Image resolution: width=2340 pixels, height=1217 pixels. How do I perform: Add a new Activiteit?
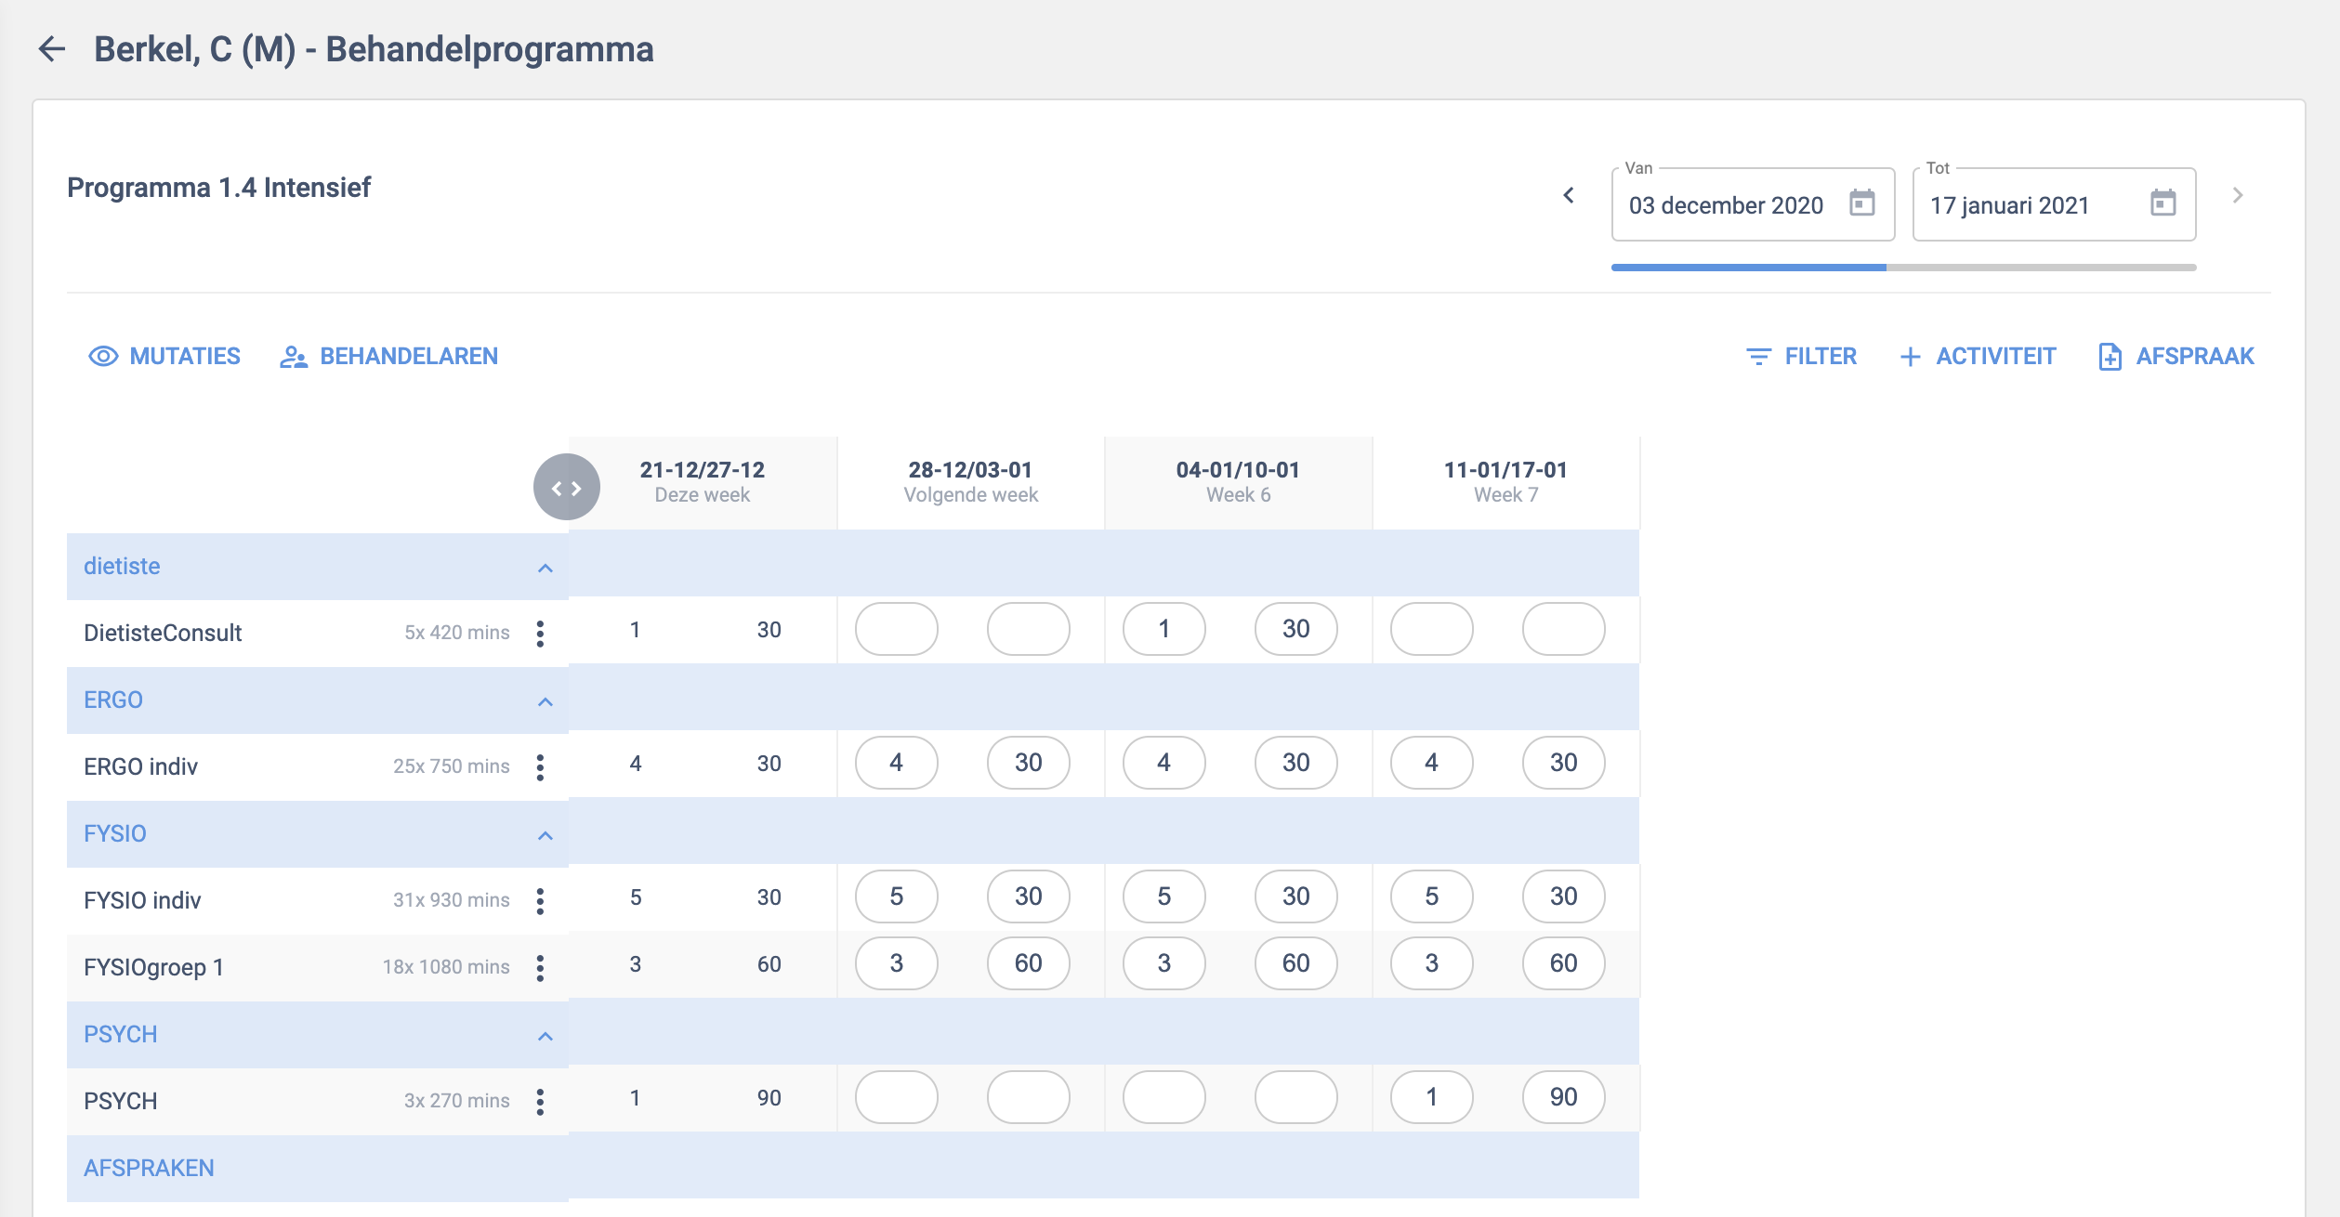pos(1978,357)
